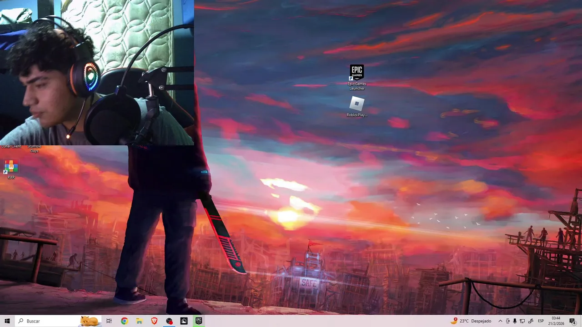The width and height of the screenshot is (582, 327).
Task: Click the Meet Now camera tray icon
Action: click(x=508, y=321)
